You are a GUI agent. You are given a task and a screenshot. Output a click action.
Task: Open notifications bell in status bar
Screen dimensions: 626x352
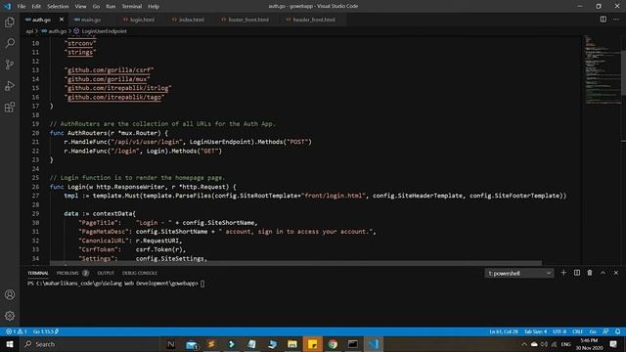tap(617, 331)
